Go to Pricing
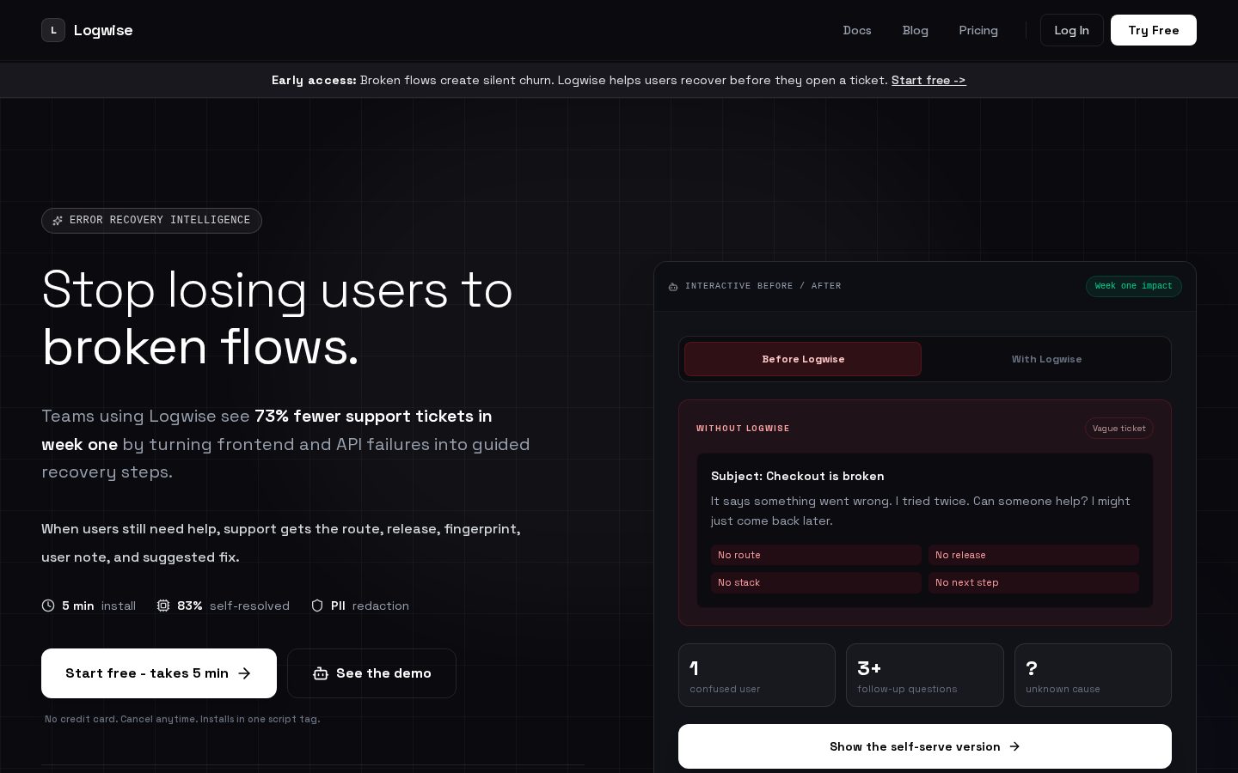Screen dimensions: 1238x773 point(978,30)
